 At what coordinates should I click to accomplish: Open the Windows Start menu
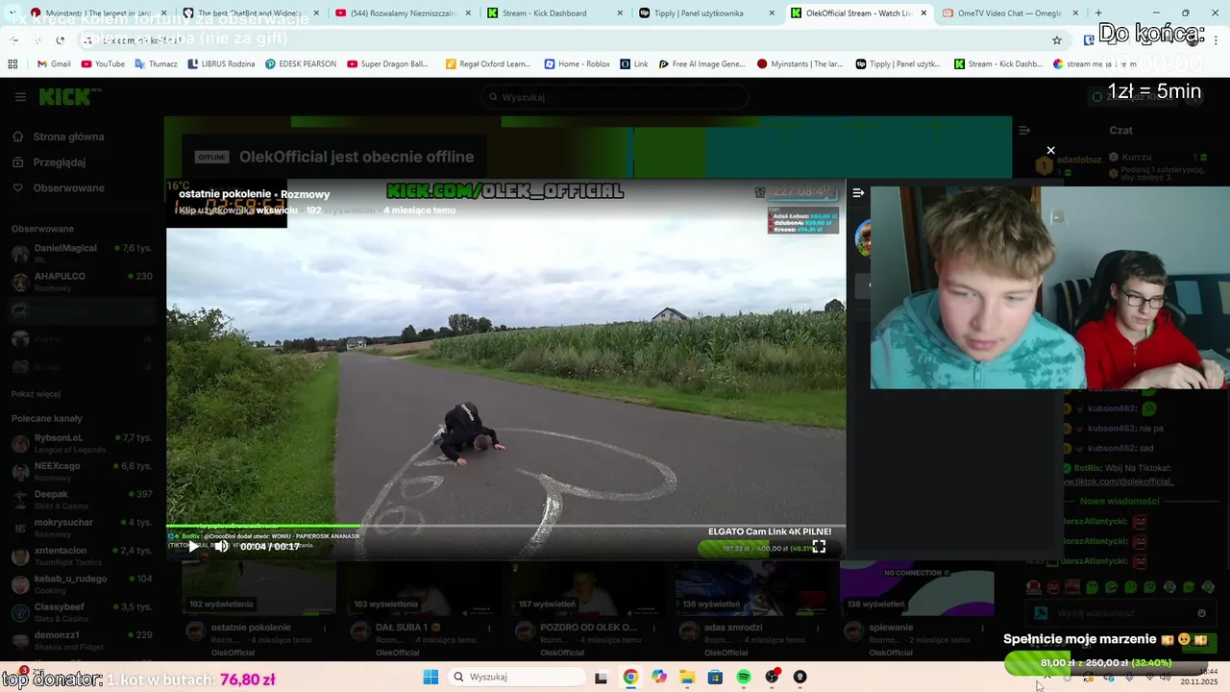[x=430, y=677]
